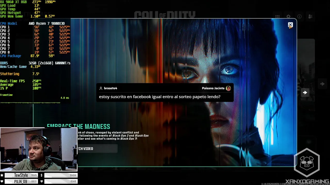Image resolution: width=330 pixels, height=185 pixels.
Task: Click the PILIN_09 follower label
Action: [21, 181]
